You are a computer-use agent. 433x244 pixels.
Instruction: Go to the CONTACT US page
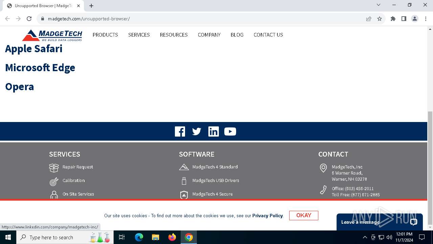(268, 35)
